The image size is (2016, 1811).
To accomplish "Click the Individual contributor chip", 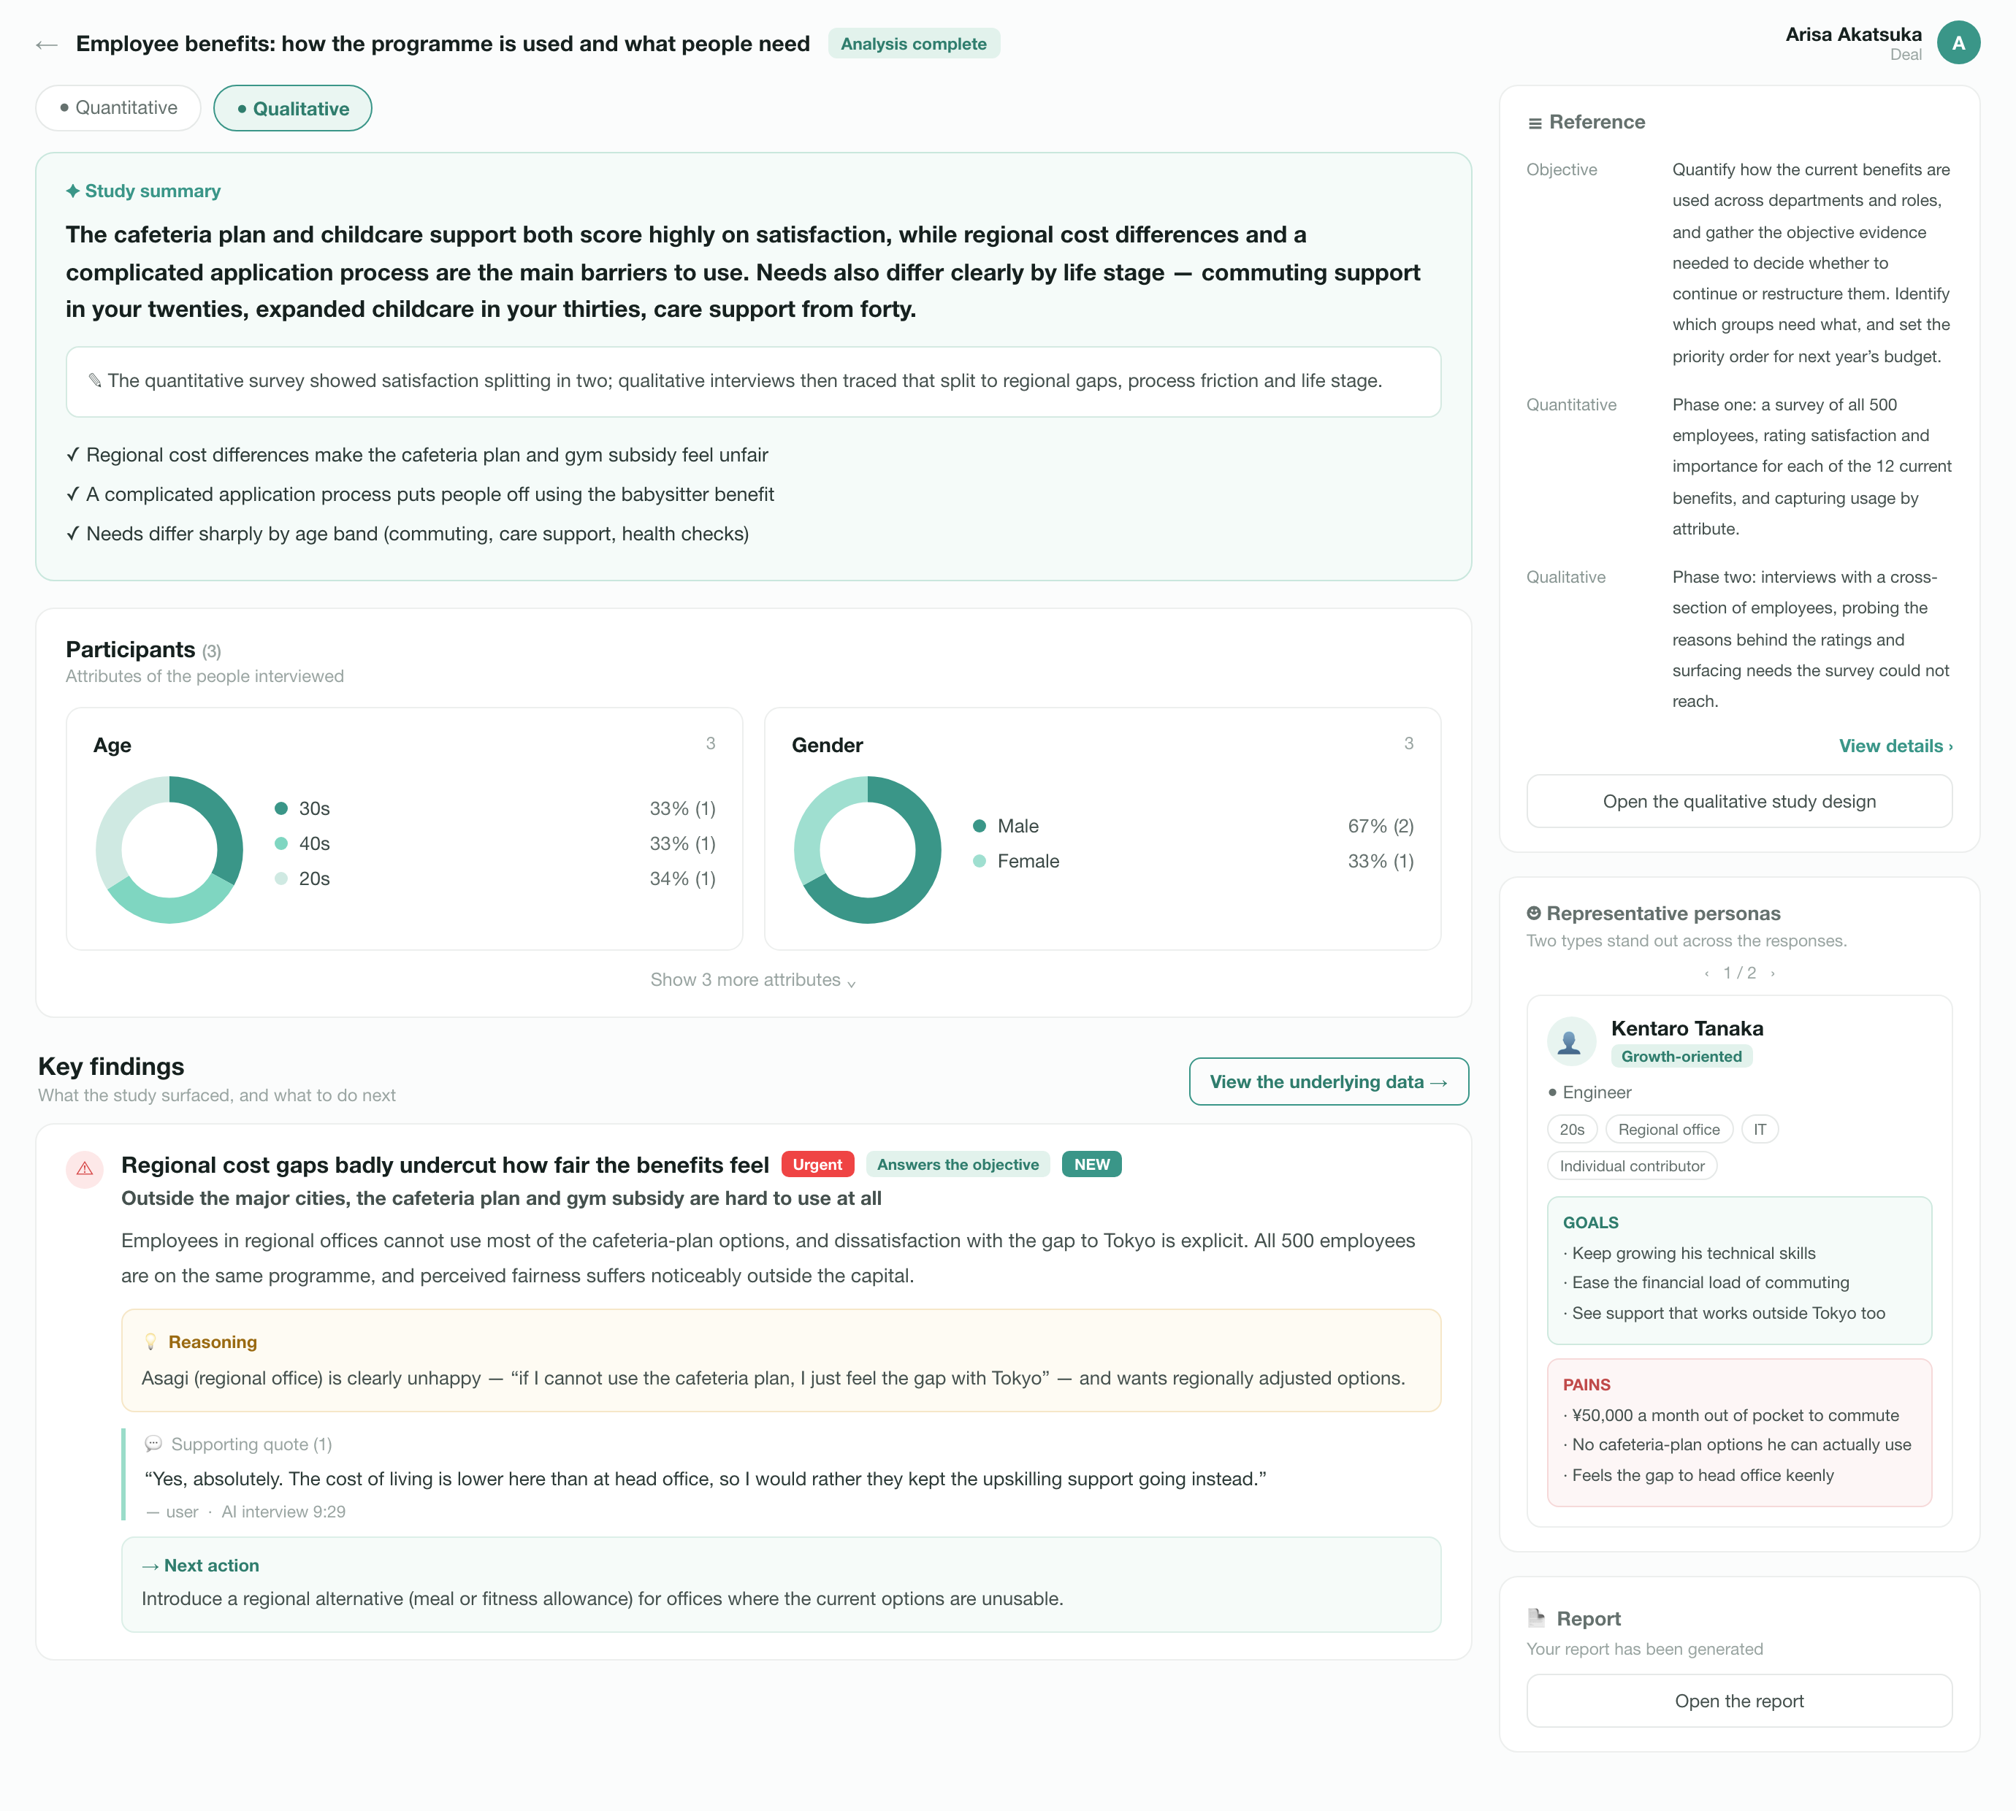I will pos(1632,1166).
